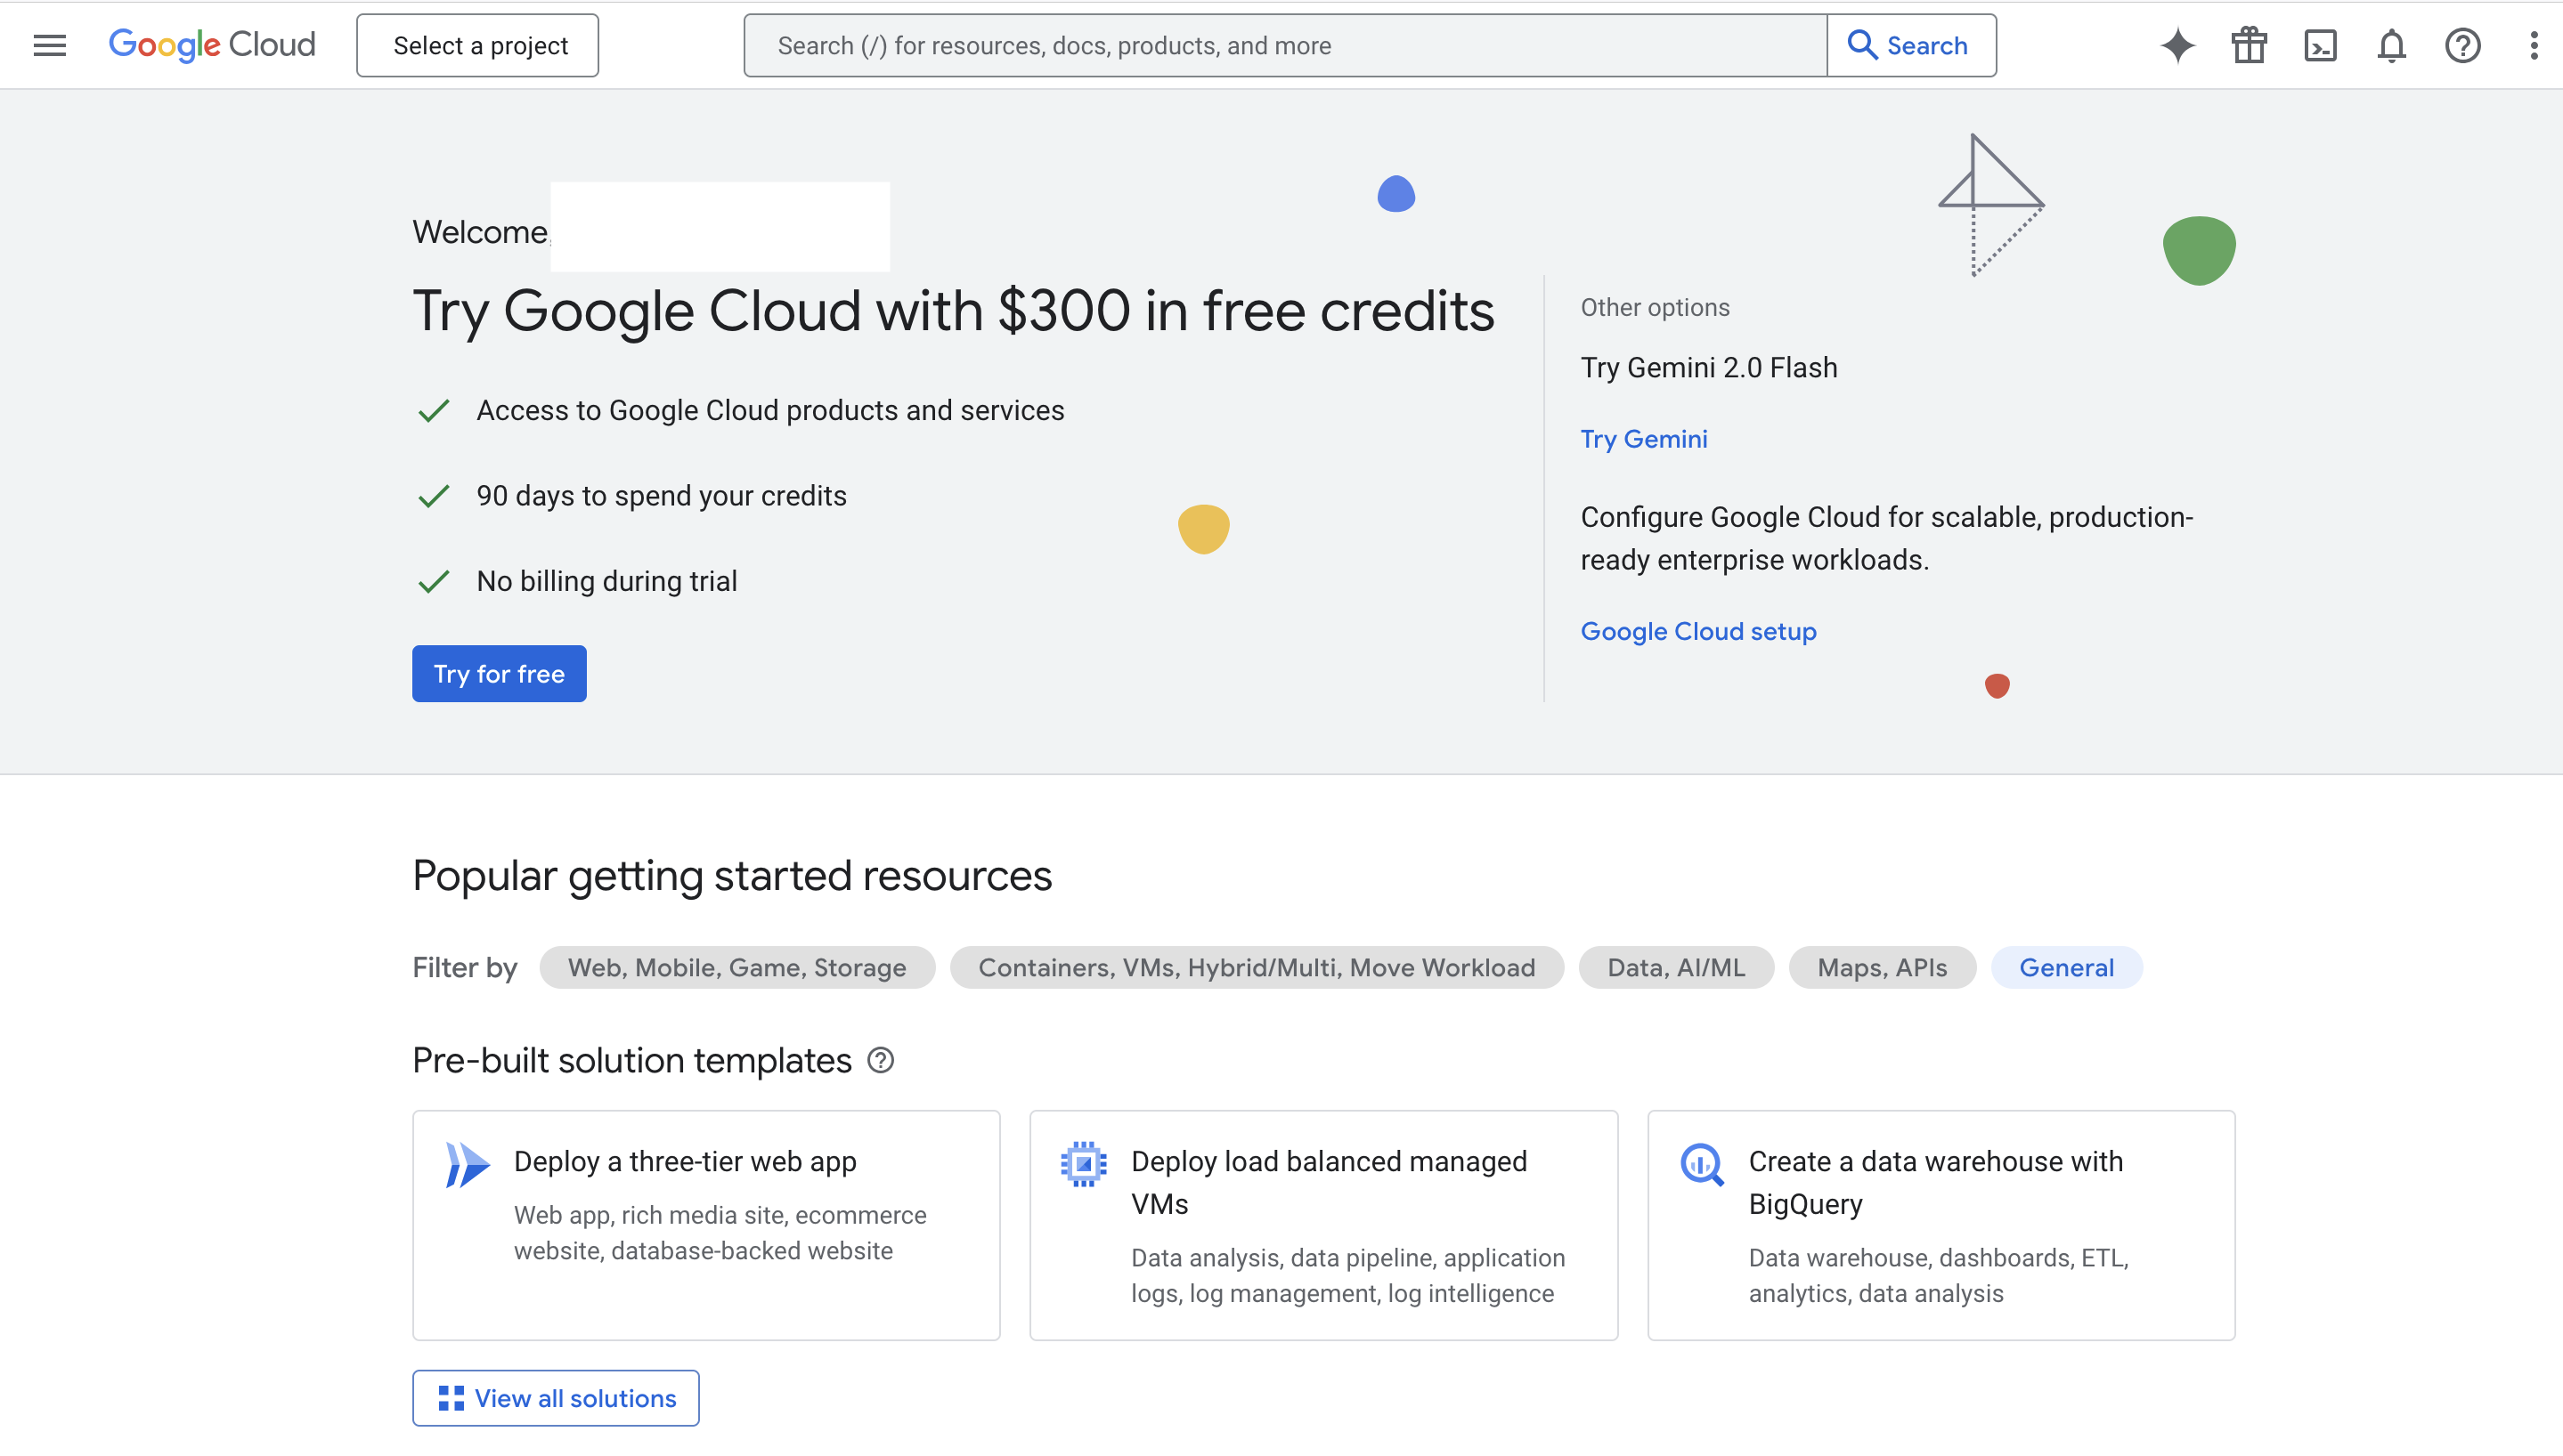Click 'Data analysis, data pipeline' description
2563x1456 pixels.
coord(1348,1275)
